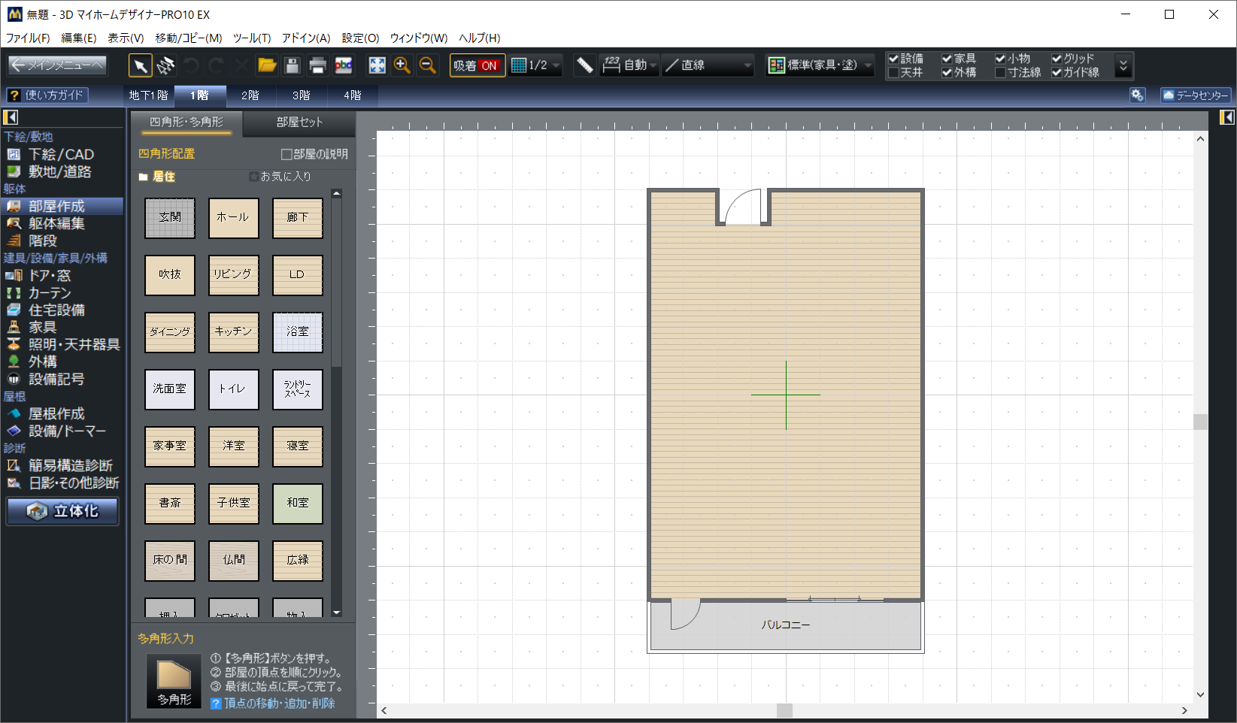Toggle the 吸着 ON snap button
This screenshot has height=723, width=1237.
tap(476, 66)
